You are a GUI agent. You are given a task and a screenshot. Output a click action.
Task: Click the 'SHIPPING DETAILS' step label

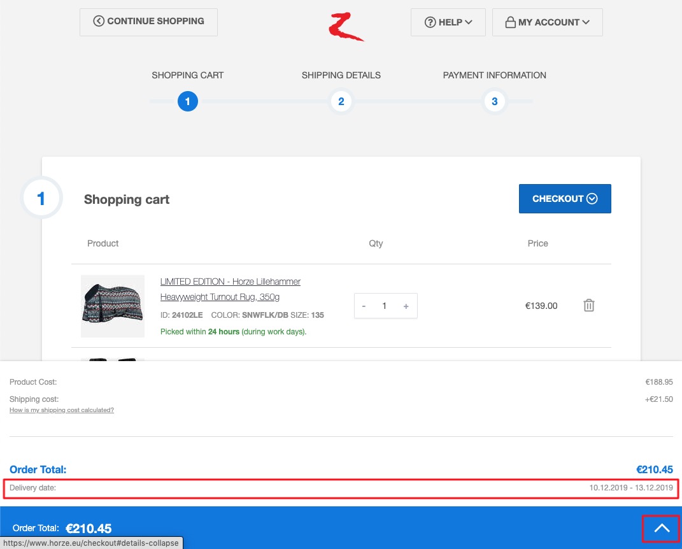[x=341, y=75]
